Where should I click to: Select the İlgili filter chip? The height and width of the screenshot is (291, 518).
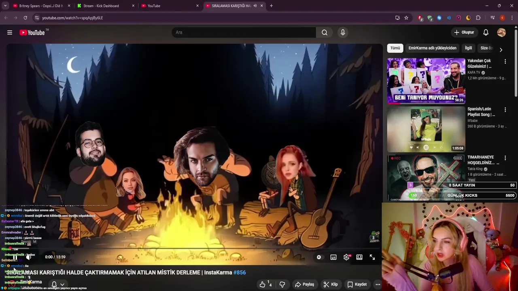[468, 48]
